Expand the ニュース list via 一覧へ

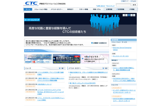click(x=61, y=68)
